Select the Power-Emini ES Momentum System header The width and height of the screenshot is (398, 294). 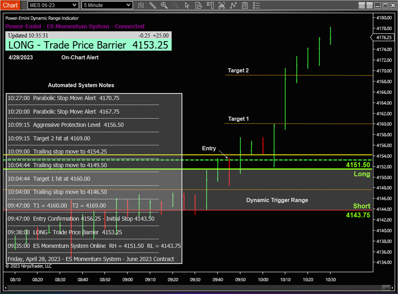click(x=74, y=26)
